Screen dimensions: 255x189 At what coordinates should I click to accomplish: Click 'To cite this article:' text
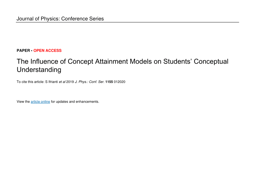click(30, 82)
